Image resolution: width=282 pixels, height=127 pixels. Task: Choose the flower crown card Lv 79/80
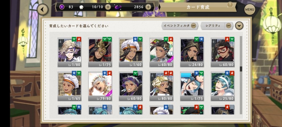pyautogui.click(x=100, y=86)
